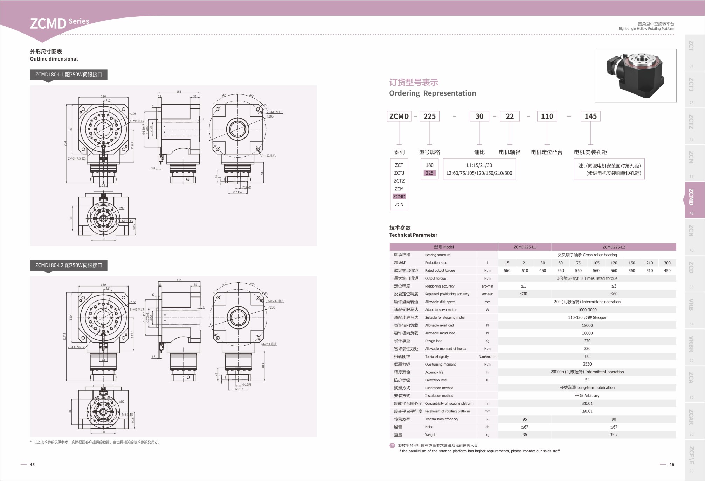Click the Design load value 270
The image size is (705, 481).
point(587,341)
